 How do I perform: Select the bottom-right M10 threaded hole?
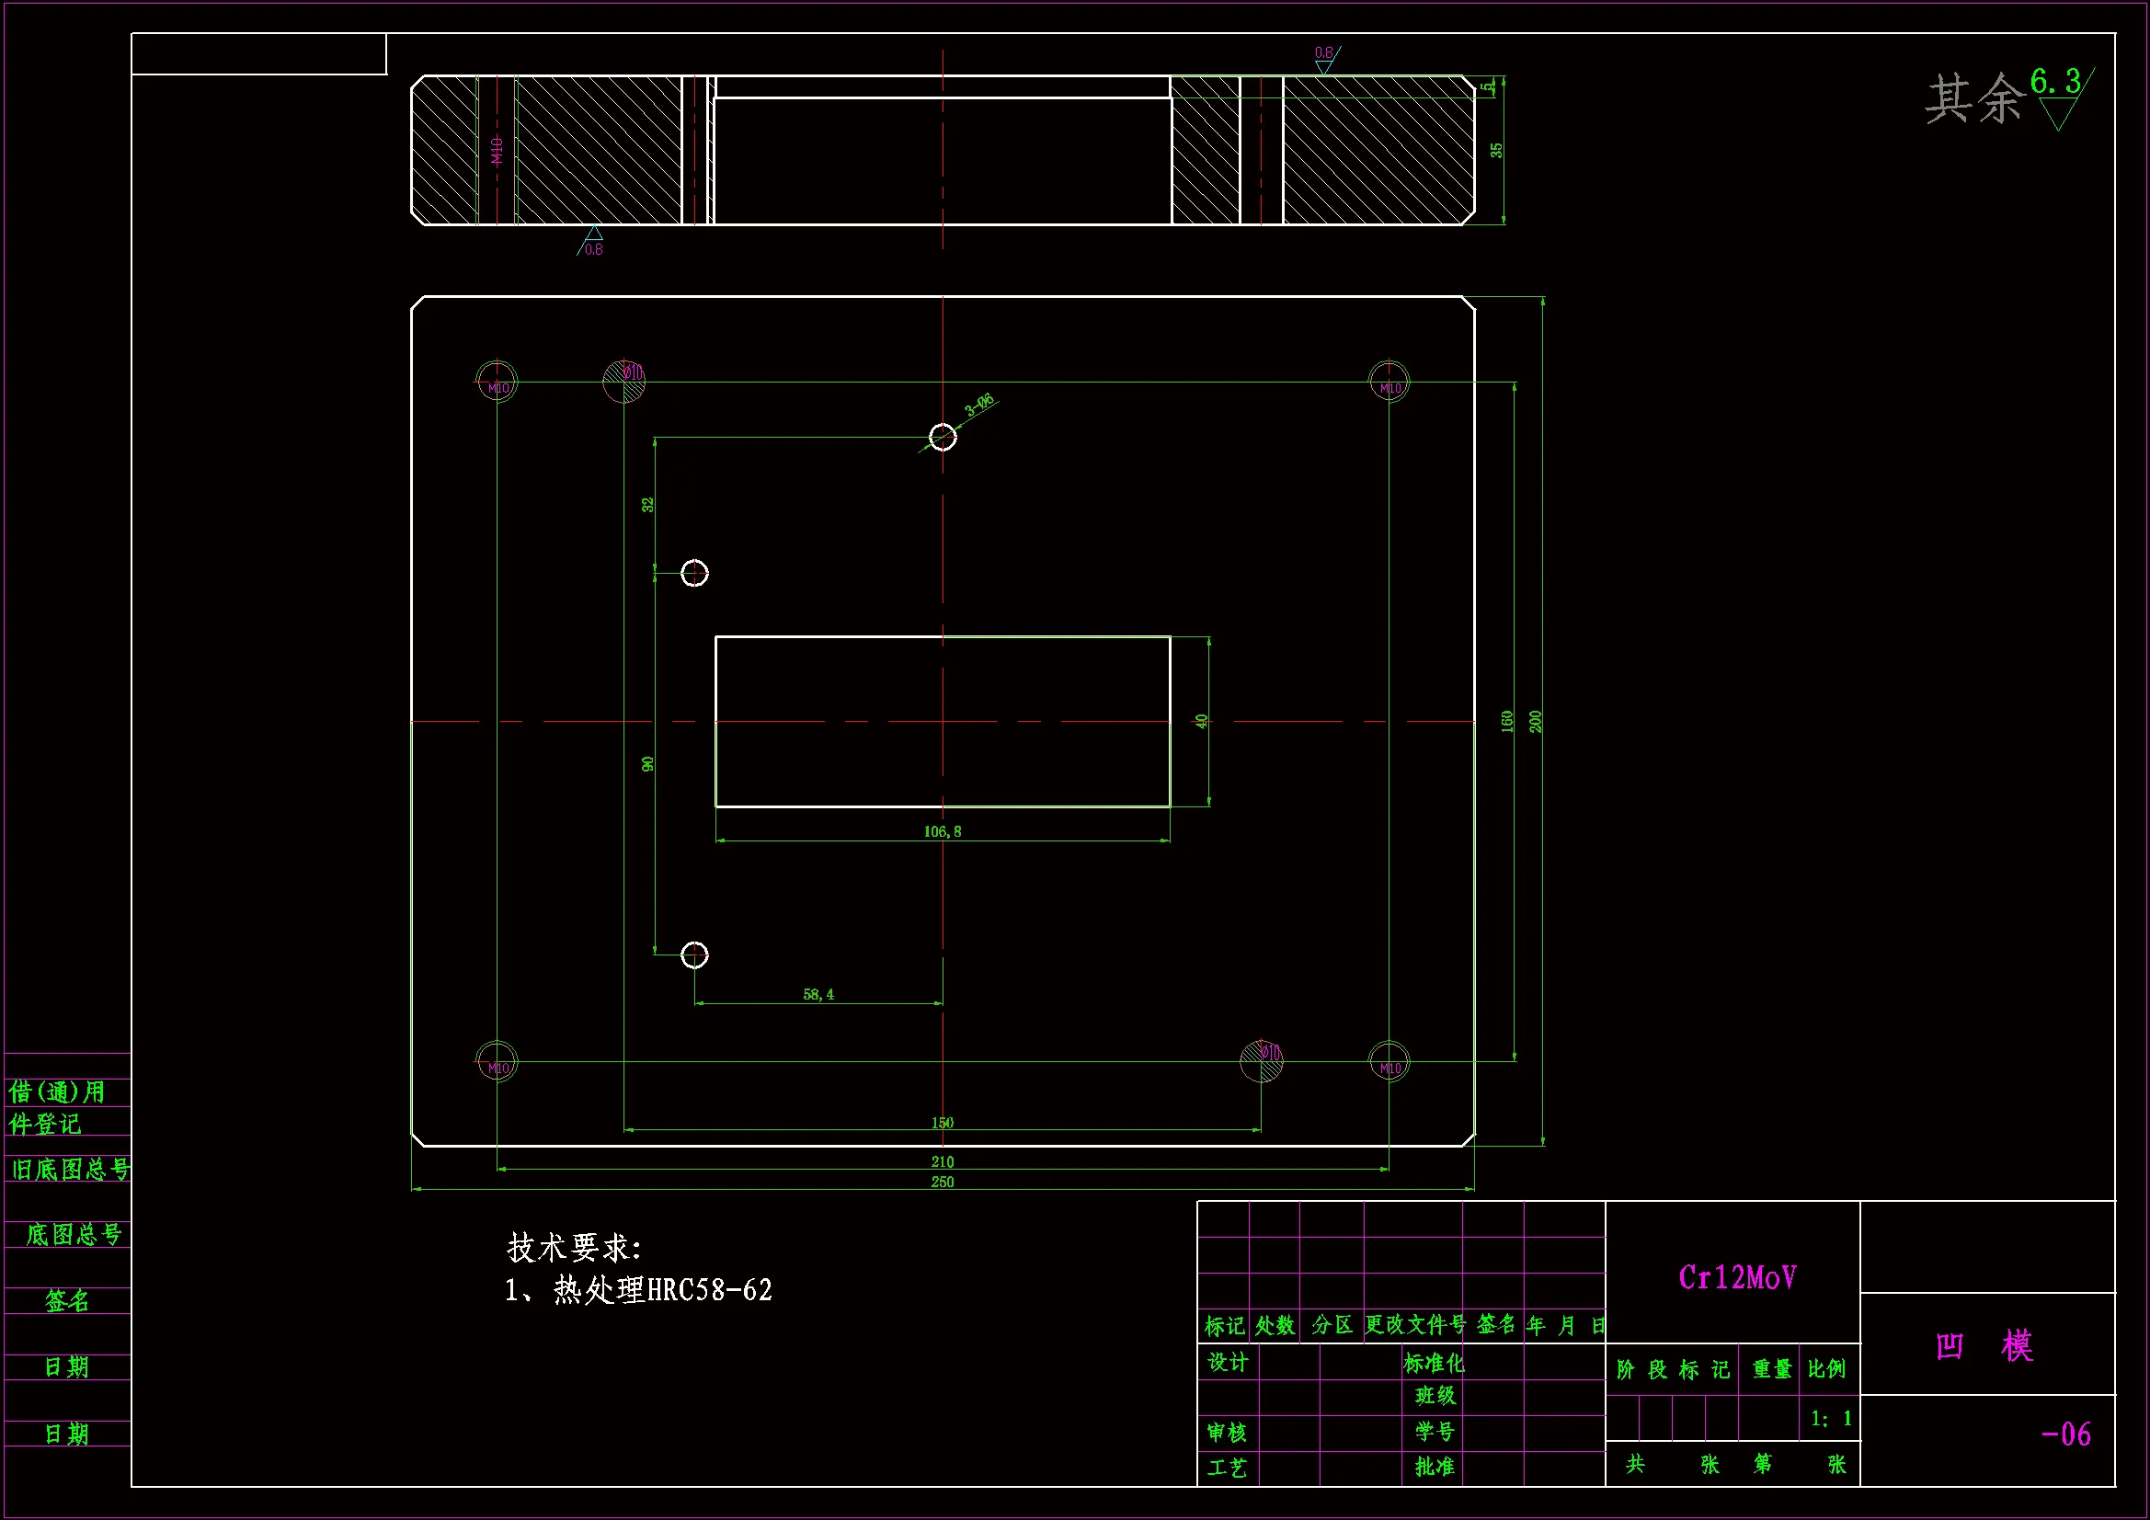pyautogui.click(x=1389, y=1061)
